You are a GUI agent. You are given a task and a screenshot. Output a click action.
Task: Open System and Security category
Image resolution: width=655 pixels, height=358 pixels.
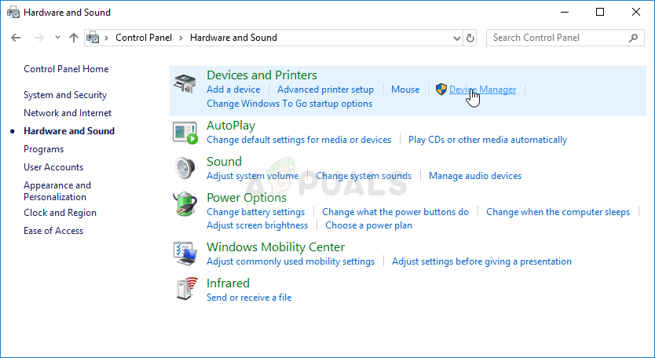pos(65,95)
